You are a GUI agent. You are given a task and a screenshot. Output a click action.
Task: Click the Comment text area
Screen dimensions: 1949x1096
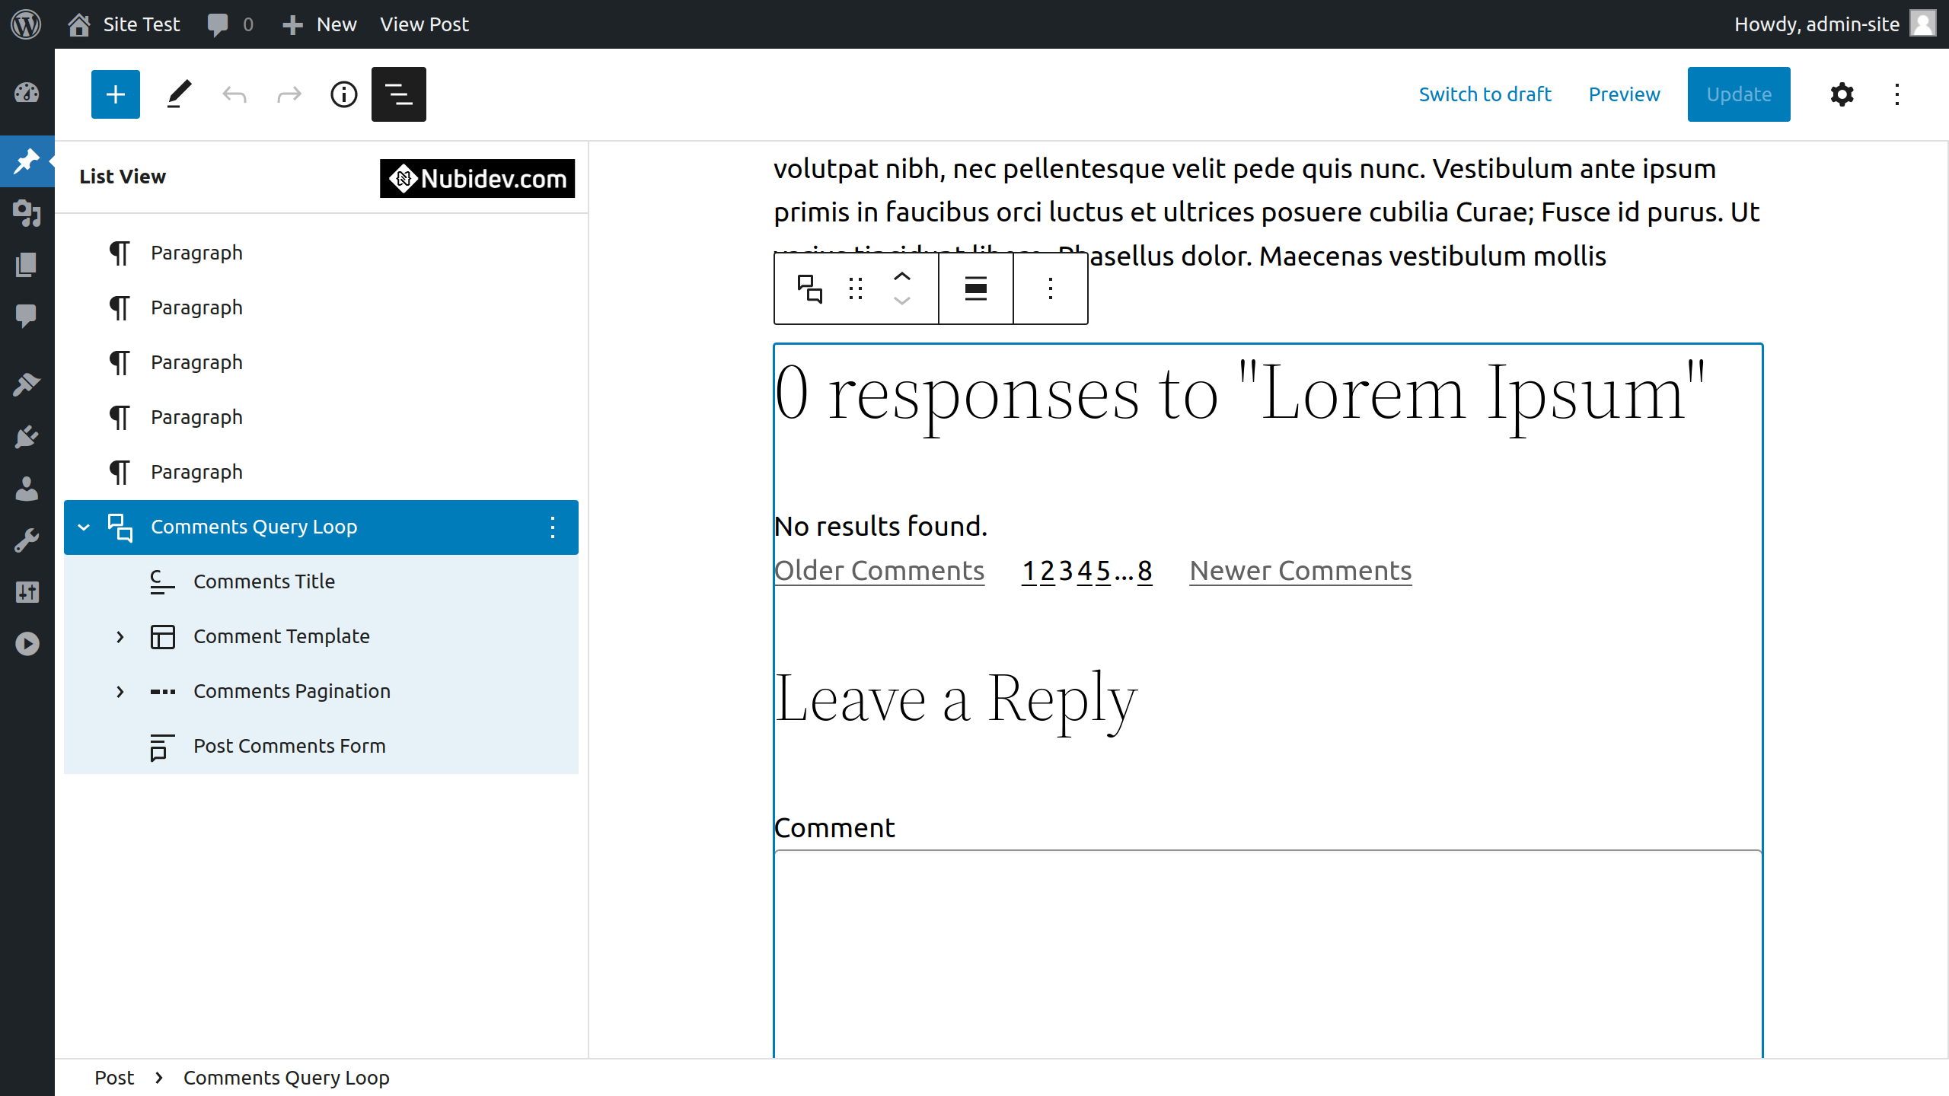tap(1267, 951)
